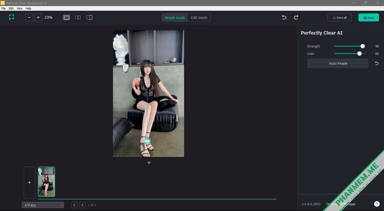This screenshot has height=211, width=384.
Task: Switch to Simple mode
Action: coord(175,18)
